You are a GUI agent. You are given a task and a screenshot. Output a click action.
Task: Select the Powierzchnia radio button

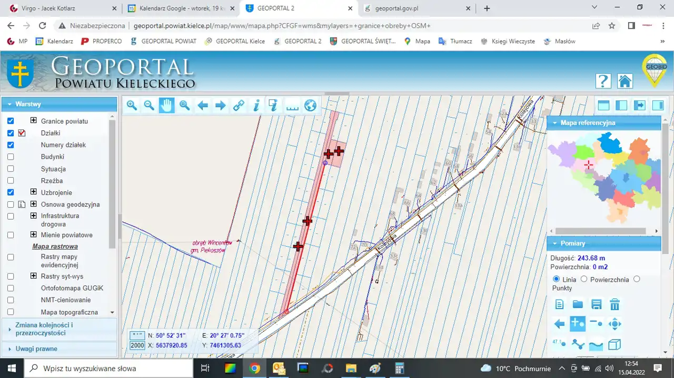[x=584, y=279]
